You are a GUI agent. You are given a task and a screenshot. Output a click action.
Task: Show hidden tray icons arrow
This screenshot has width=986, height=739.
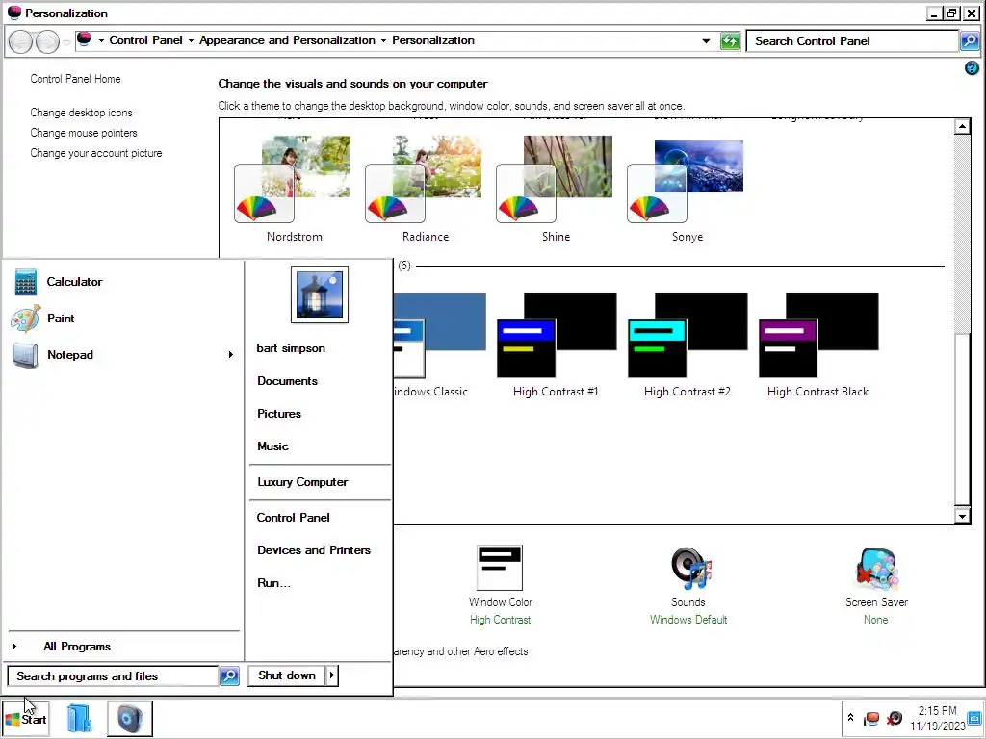point(851,717)
